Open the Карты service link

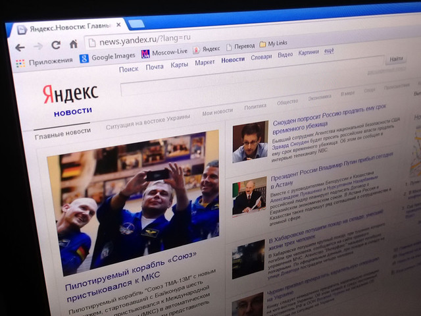pos(180,65)
